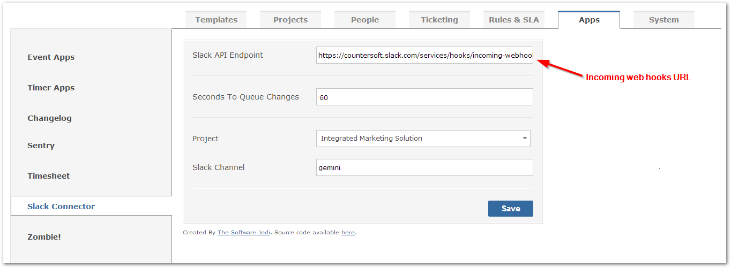Click the Slack Channel text field

[424, 167]
